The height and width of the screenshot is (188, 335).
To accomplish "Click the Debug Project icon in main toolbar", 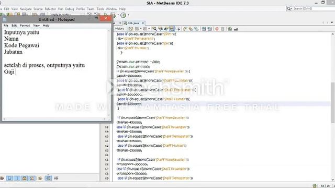I will [x=114, y=15].
